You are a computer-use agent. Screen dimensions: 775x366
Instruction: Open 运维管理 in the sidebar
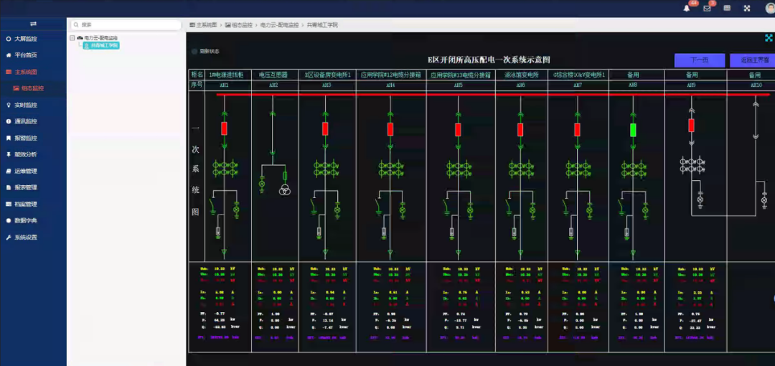pyautogui.click(x=33, y=171)
